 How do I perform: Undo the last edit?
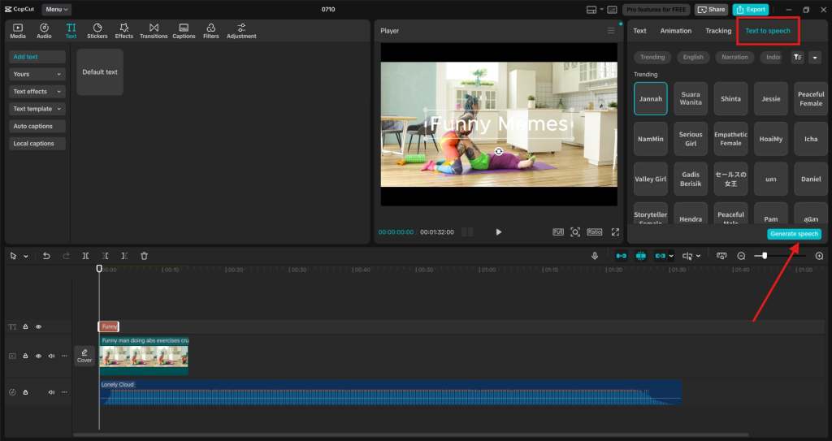coord(46,256)
